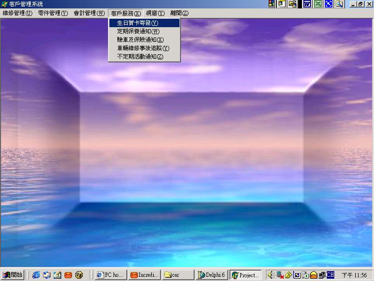Click the 下午 11:56 clock
The height and width of the screenshot is (281, 374).
click(354, 275)
